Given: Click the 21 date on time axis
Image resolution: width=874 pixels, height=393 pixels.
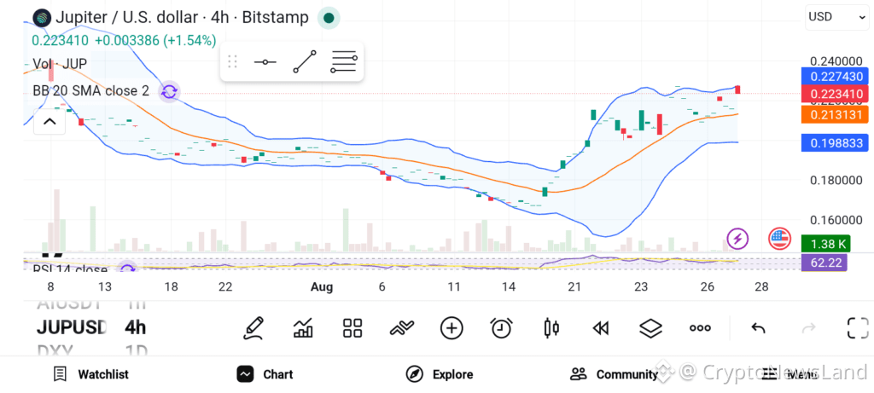Looking at the screenshot, I should 574,287.
